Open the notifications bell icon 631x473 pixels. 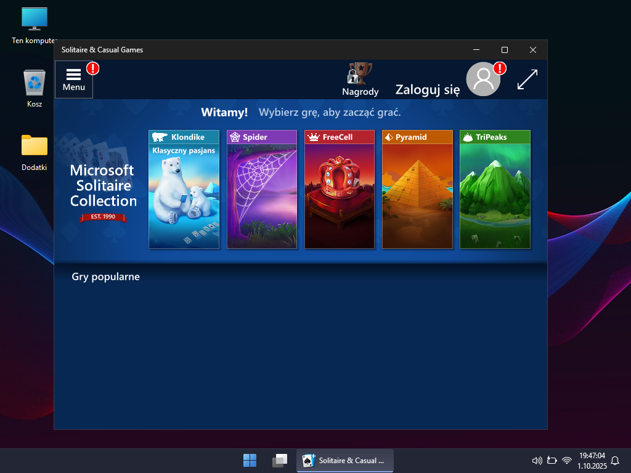[x=614, y=460]
